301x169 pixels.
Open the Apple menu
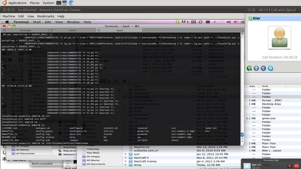(x=7, y=22)
